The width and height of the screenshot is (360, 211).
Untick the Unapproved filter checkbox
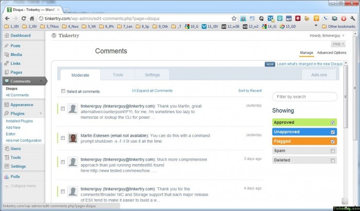tap(333, 132)
